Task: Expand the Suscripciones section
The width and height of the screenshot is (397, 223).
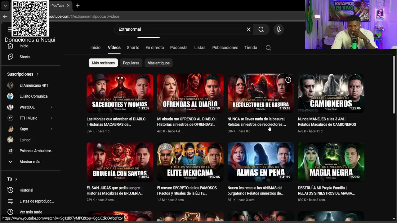Action: [x=23, y=74]
